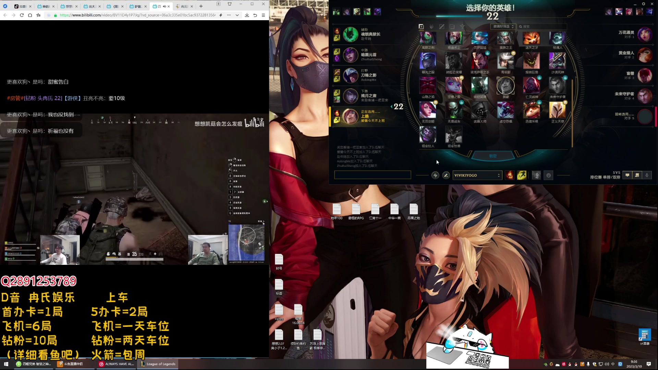Select the 离群之刺 champion portrait

pos(428,38)
